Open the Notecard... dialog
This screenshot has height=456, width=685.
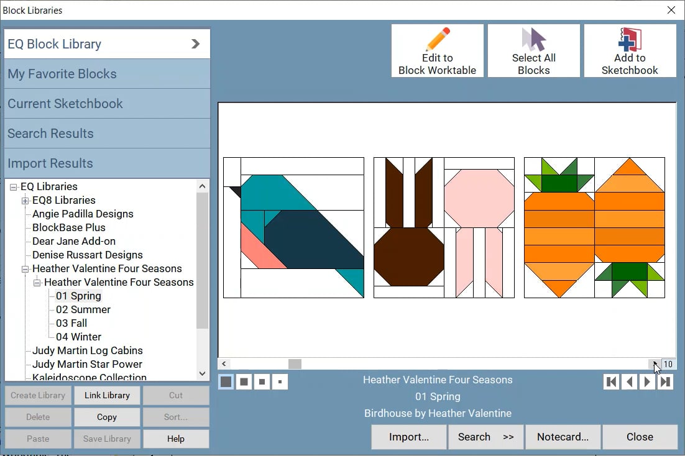(563, 437)
